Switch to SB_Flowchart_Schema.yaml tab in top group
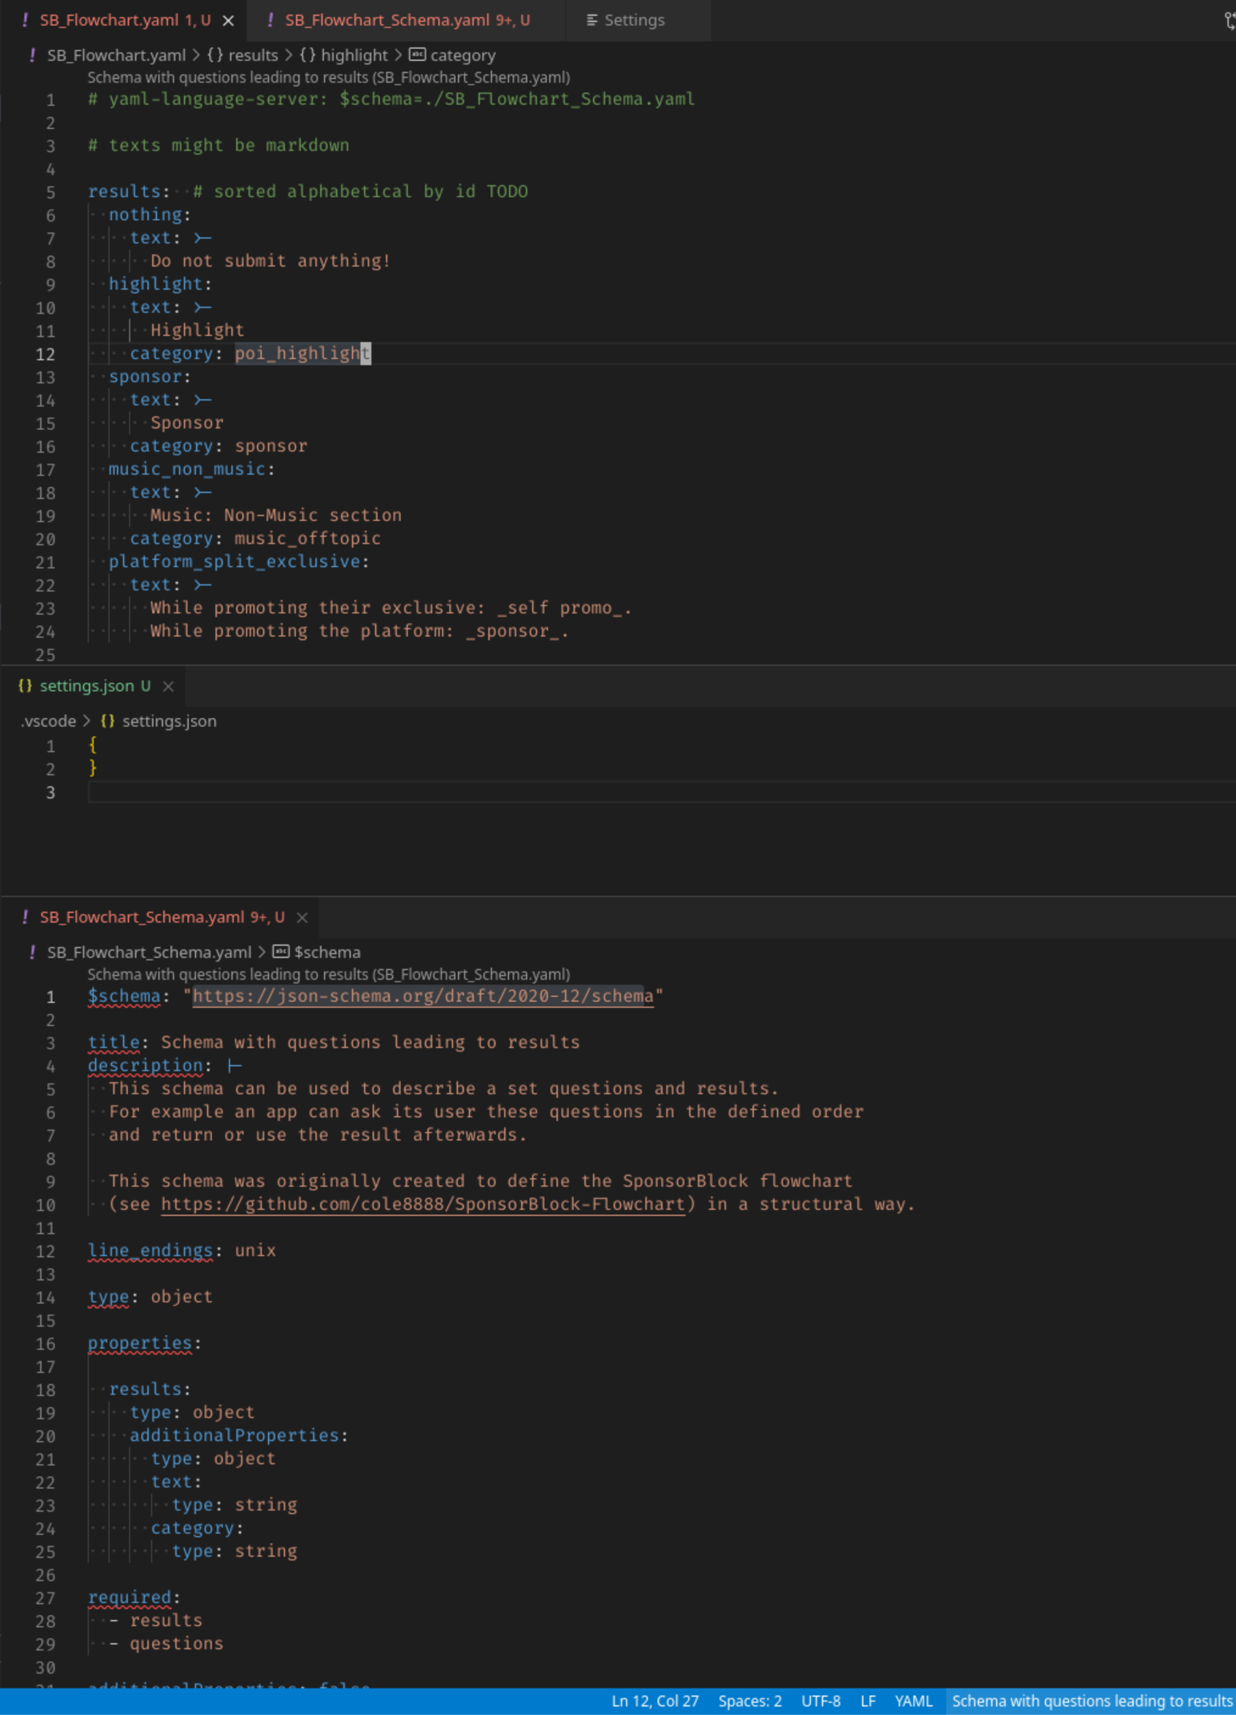Screen dimensions: 1236x1715 (x=406, y=21)
